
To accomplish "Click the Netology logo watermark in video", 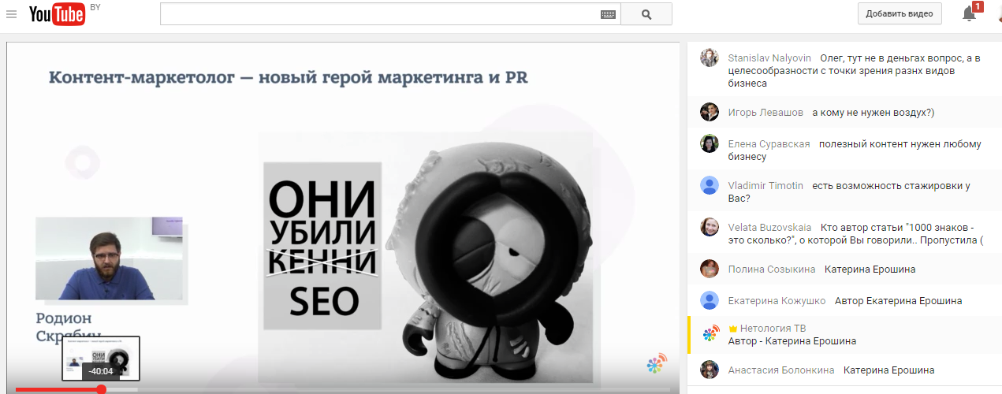I will pyautogui.click(x=655, y=364).
